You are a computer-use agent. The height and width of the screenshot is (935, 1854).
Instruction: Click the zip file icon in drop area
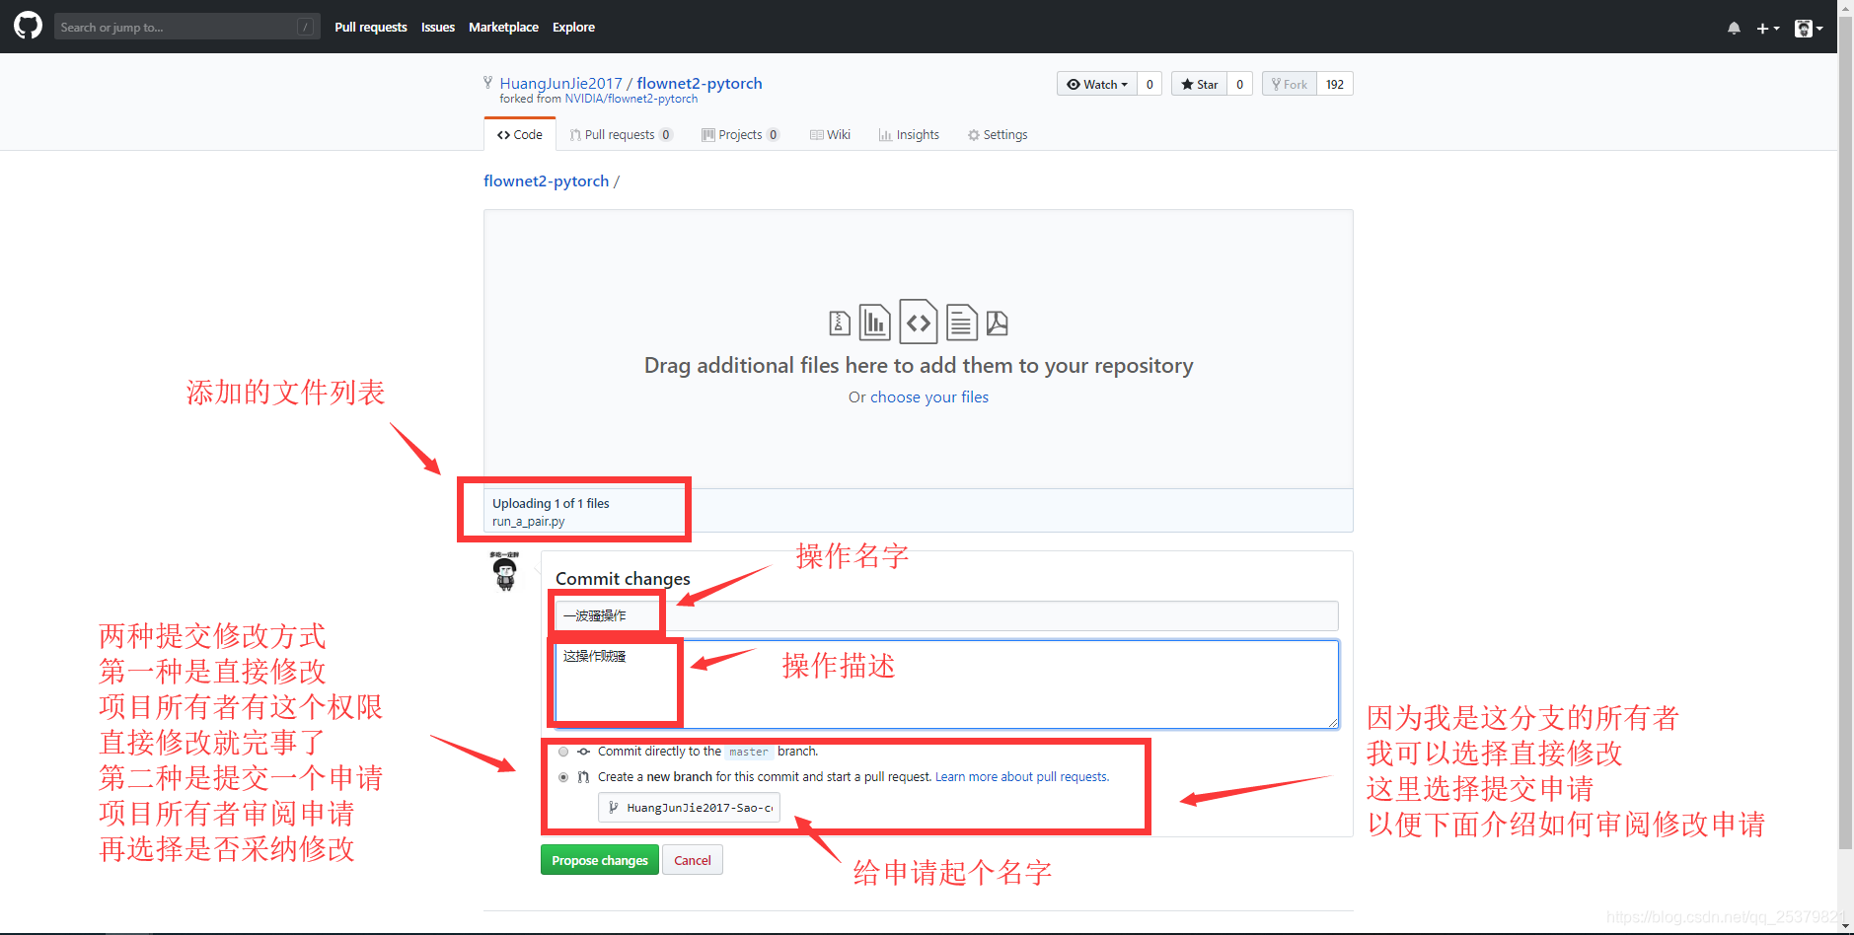840,323
